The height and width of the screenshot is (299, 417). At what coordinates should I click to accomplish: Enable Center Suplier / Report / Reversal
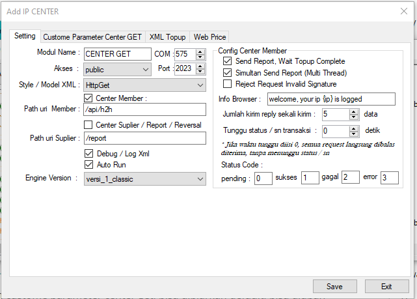click(x=89, y=125)
